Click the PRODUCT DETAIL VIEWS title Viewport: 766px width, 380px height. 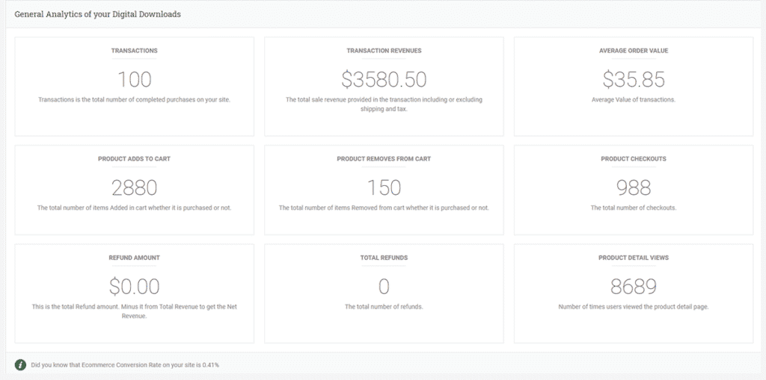(634, 258)
